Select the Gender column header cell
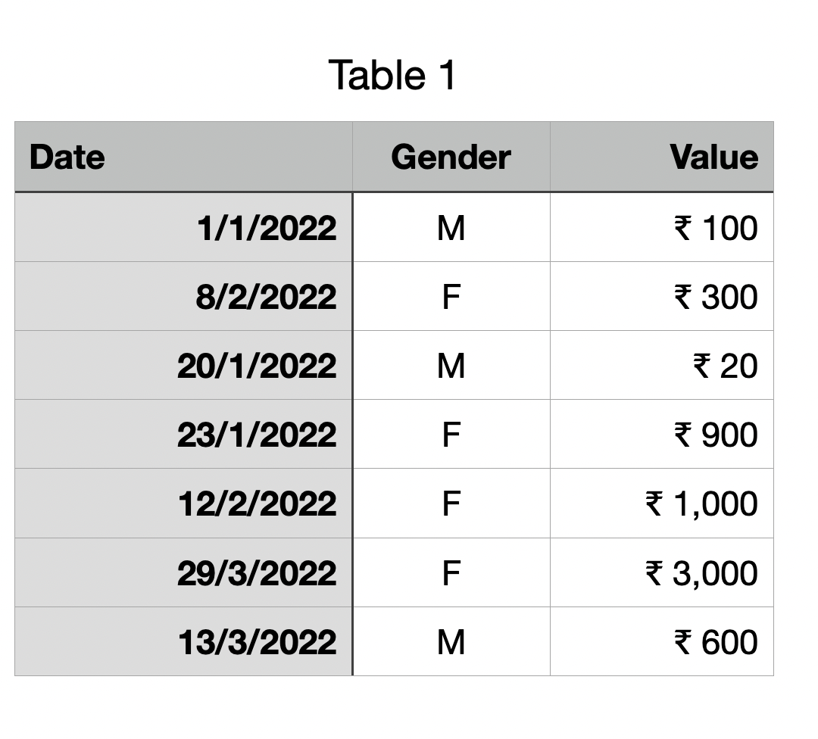The height and width of the screenshot is (739, 818). pyautogui.click(x=451, y=157)
